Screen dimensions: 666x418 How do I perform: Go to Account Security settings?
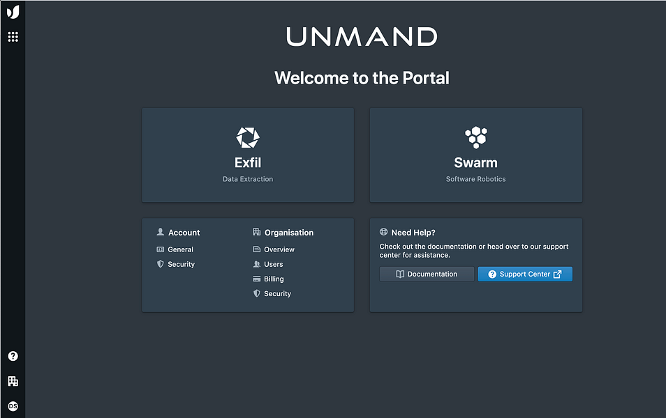[x=176, y=264]
